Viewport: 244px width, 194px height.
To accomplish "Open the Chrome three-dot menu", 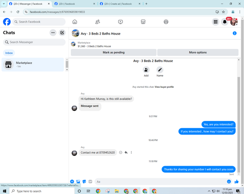I will pos(240,12).
